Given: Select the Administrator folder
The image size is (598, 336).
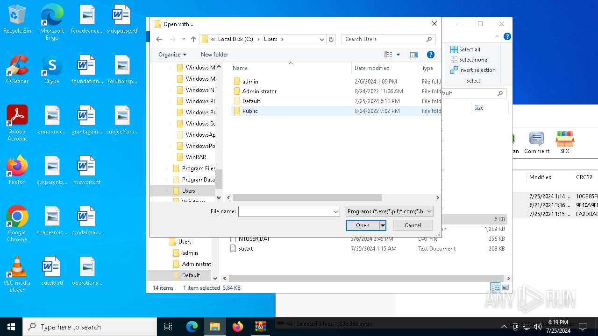Looking at the screenshot, I should click(x=259, y=91).
